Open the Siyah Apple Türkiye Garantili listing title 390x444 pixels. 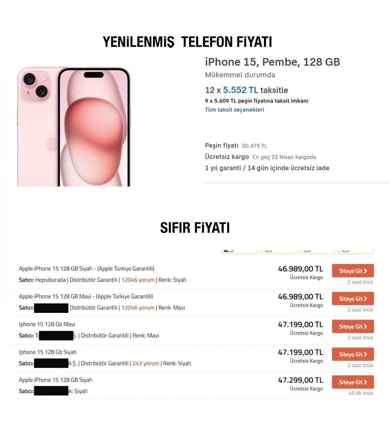coord(87,269)
